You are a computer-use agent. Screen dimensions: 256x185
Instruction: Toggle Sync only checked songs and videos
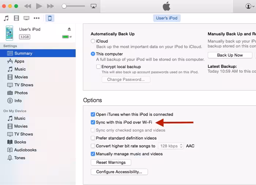(93, 130)
